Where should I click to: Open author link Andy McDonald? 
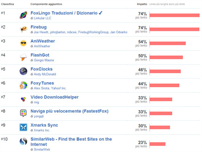(x=45, y=74)
